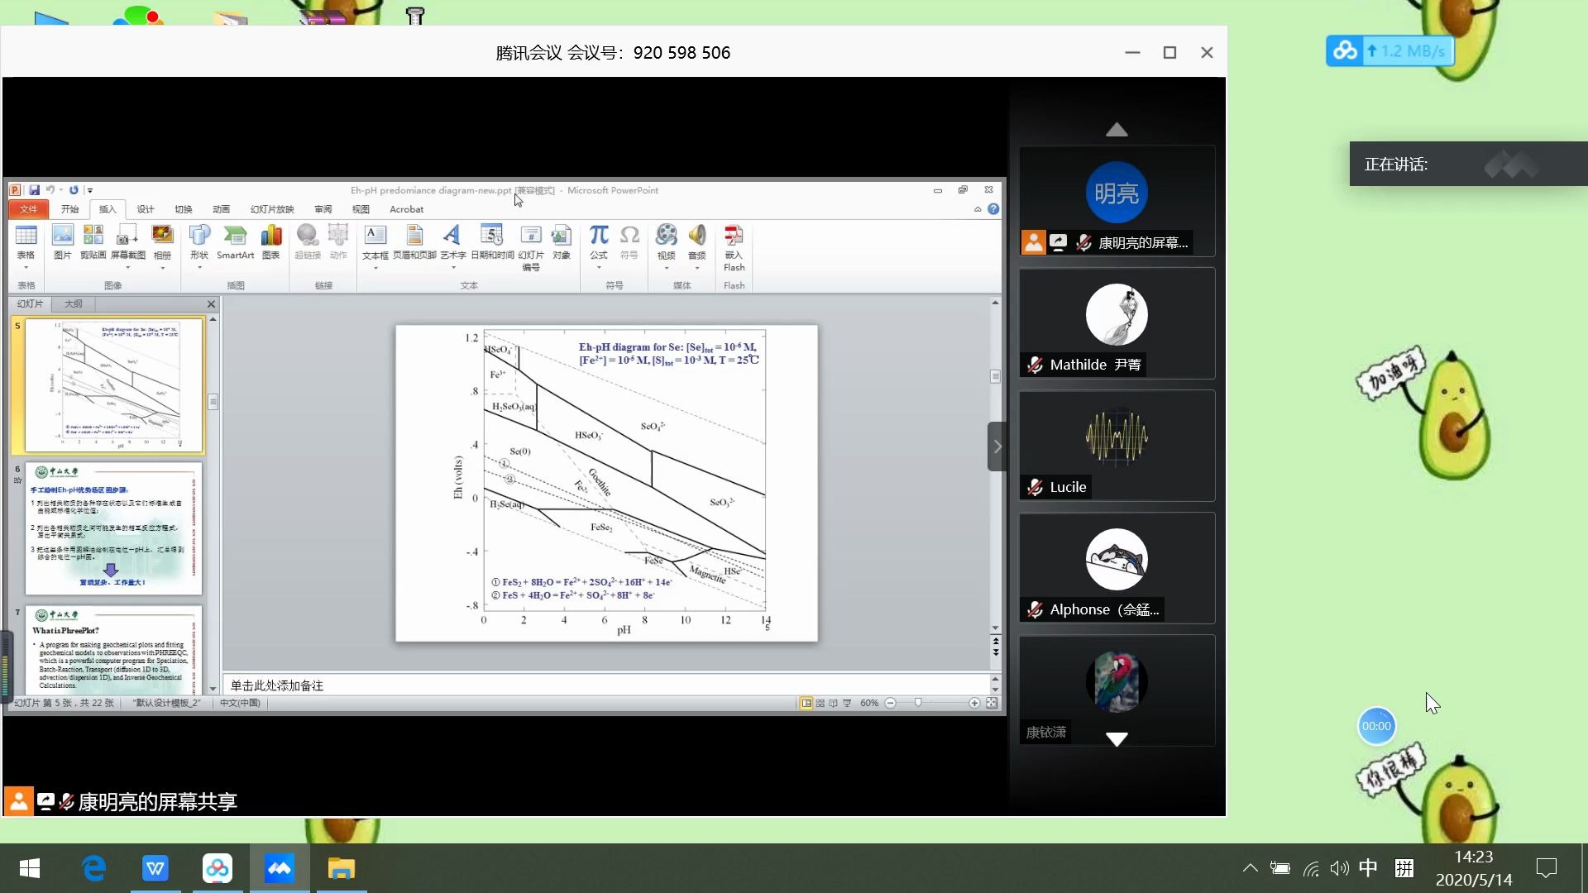Open the 大纲 outline pane tab
Screen dimensions: 1588x893
(74, 303)
